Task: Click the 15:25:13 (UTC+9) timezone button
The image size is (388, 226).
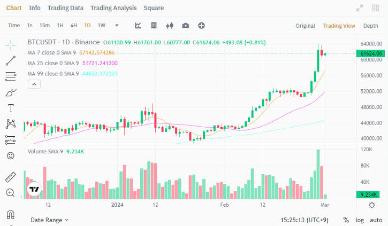Action: coord(303,220)
